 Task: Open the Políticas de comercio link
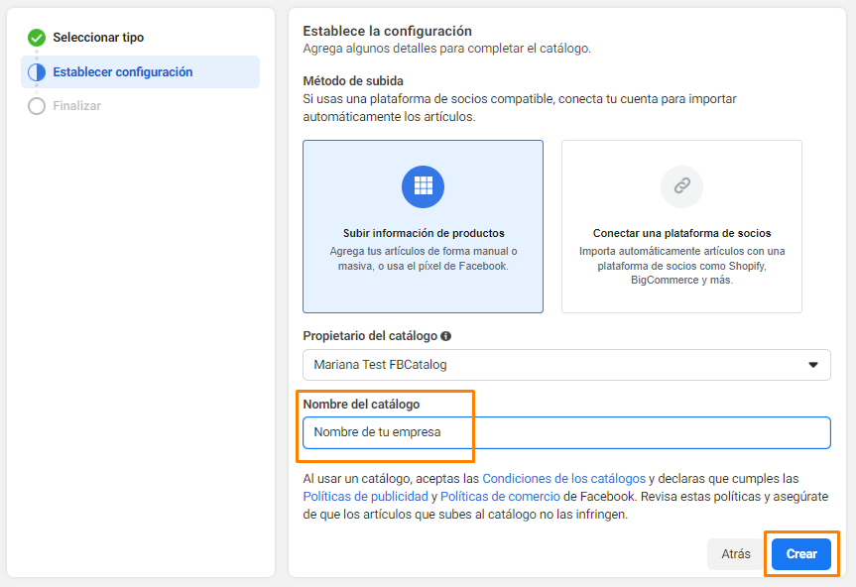pyautogui.click(x=500, y=497)
